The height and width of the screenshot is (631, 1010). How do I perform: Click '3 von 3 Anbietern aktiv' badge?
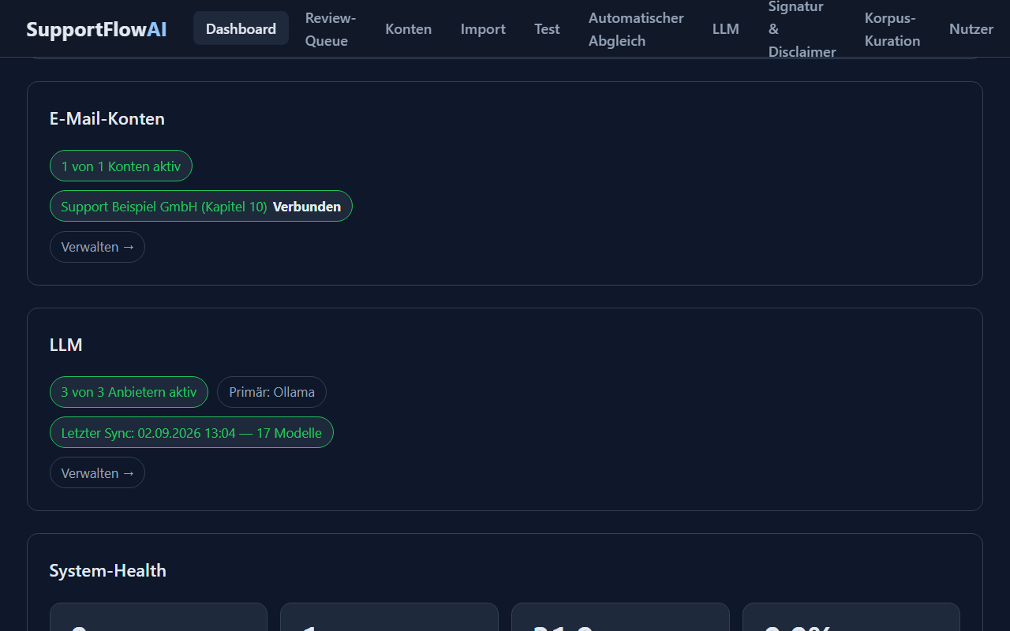pos(129,392)
